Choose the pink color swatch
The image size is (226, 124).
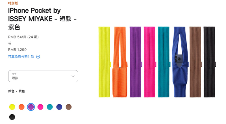(40, 107)
